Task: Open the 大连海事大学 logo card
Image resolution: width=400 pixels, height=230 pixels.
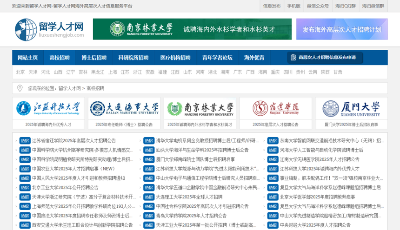Action: click(124, 109)
